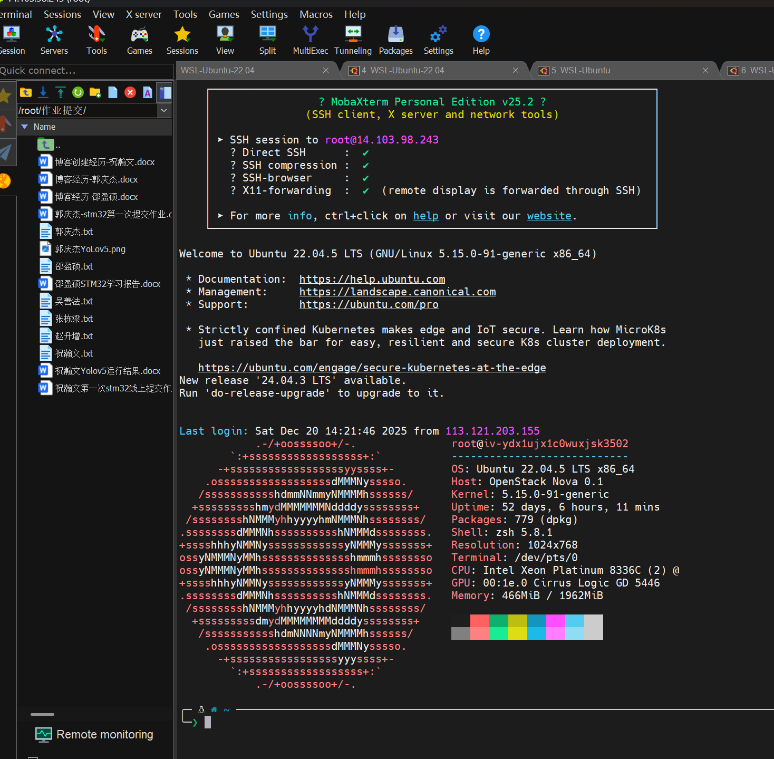The height and width of the screenshot is (759, 774).
Task: Click the help link in MobaXterm banner
Action: (425, 216)
